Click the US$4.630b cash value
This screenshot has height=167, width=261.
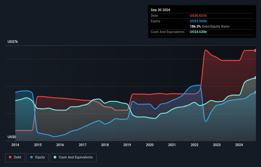[x=198, y=32]
